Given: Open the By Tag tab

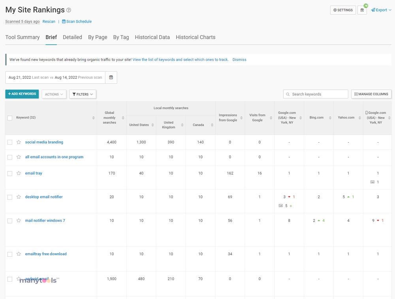Looking at the screenshot, I should pyautogui.click(x=121, y=37).
